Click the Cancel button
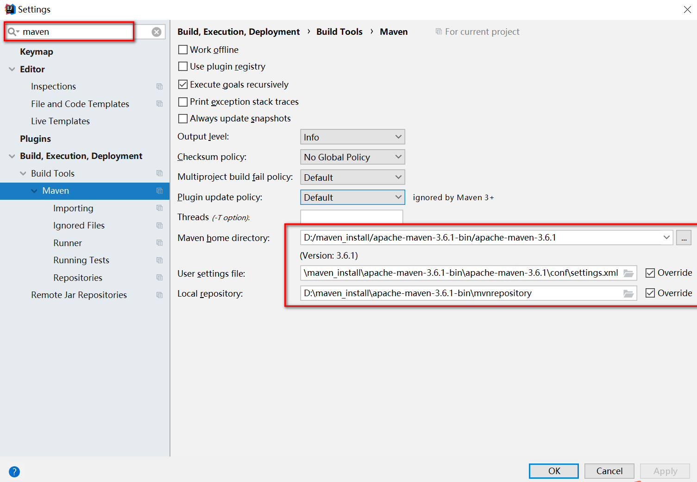 point(609,471)
